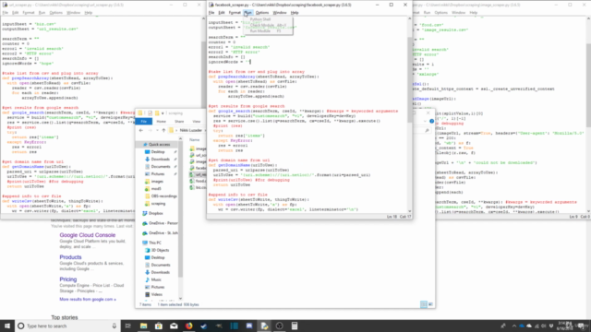Open Calculator from taskbar
This screenshot has height=332, width=591.
point(295,326)
